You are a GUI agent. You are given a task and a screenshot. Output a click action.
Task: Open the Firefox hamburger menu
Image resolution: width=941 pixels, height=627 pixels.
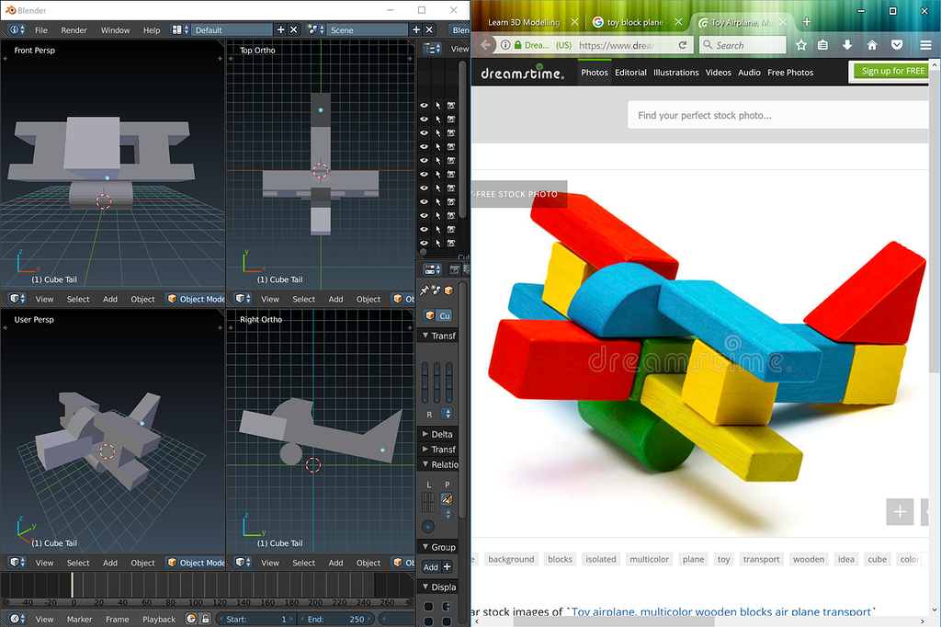tap(925, 45)
